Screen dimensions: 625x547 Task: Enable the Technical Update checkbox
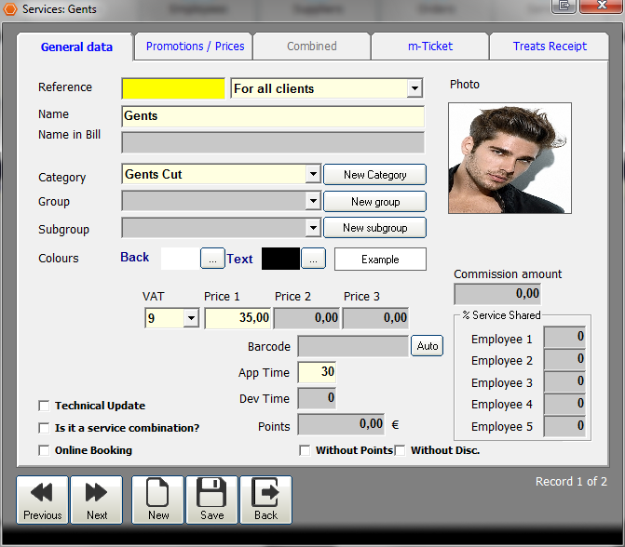pyautogui.click(x=44, y=406)
